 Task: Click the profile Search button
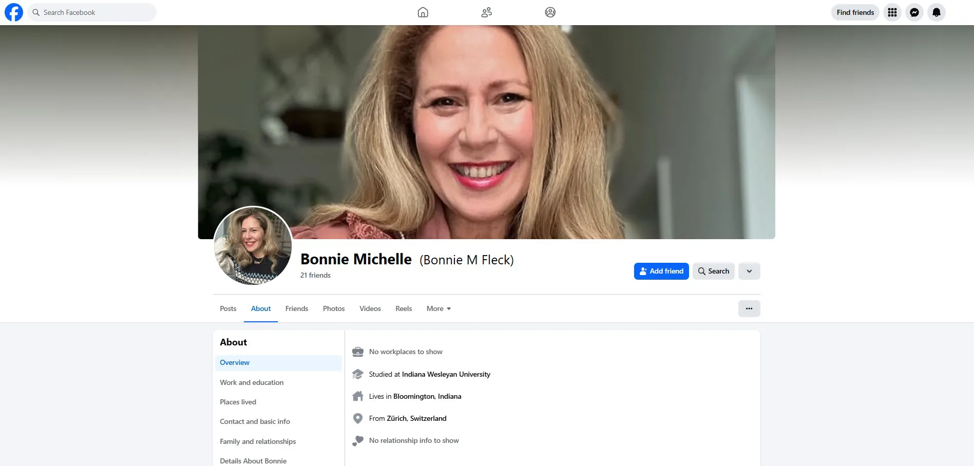714,271
